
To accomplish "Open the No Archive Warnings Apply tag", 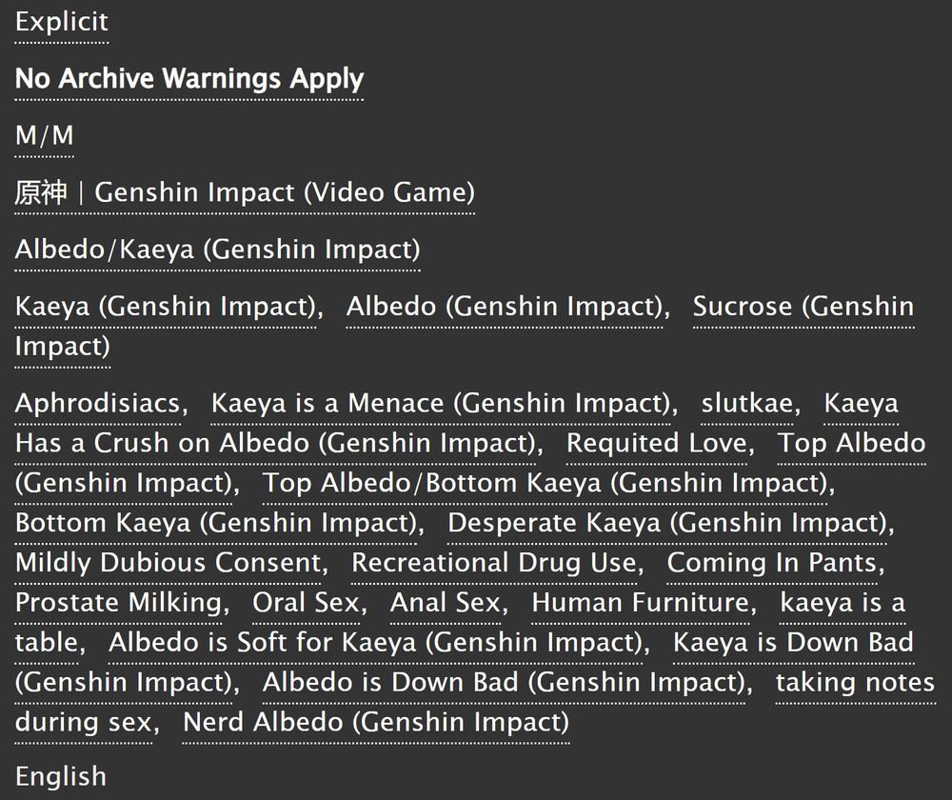I will pos(188,79).
